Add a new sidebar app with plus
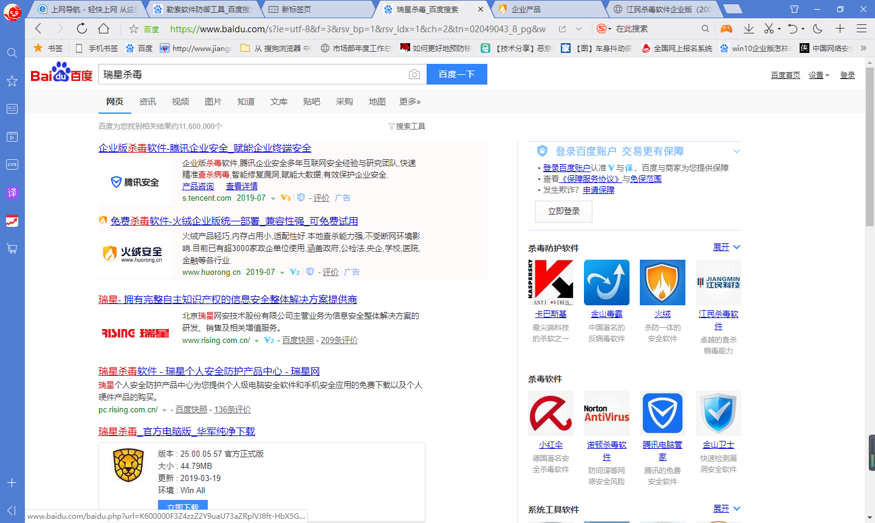 (x=12, y=483)
